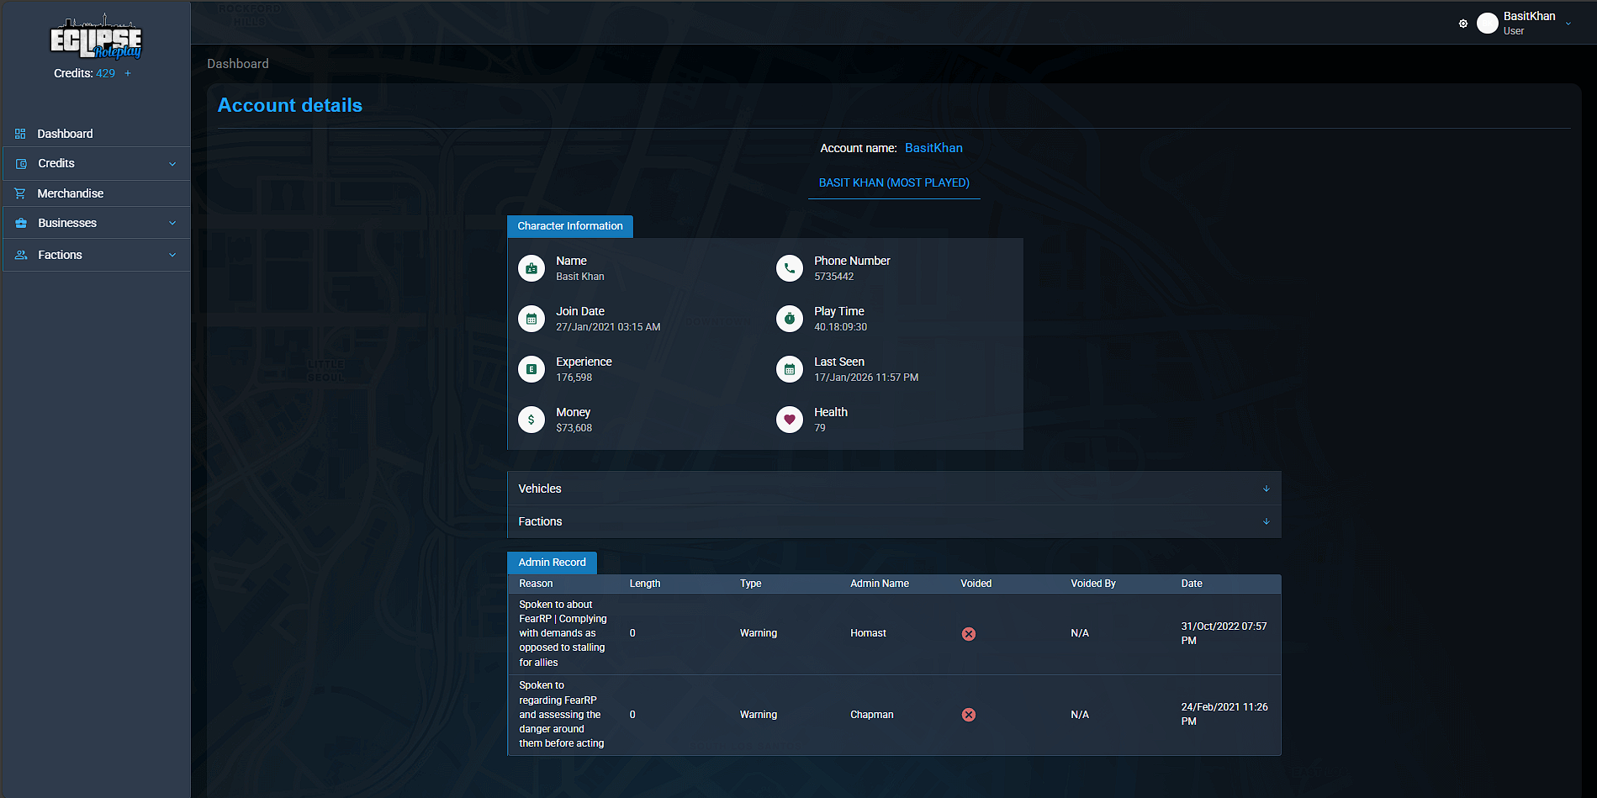
Task: Click the Dashboard grid icon in sidebar
Action: [20, 134]
